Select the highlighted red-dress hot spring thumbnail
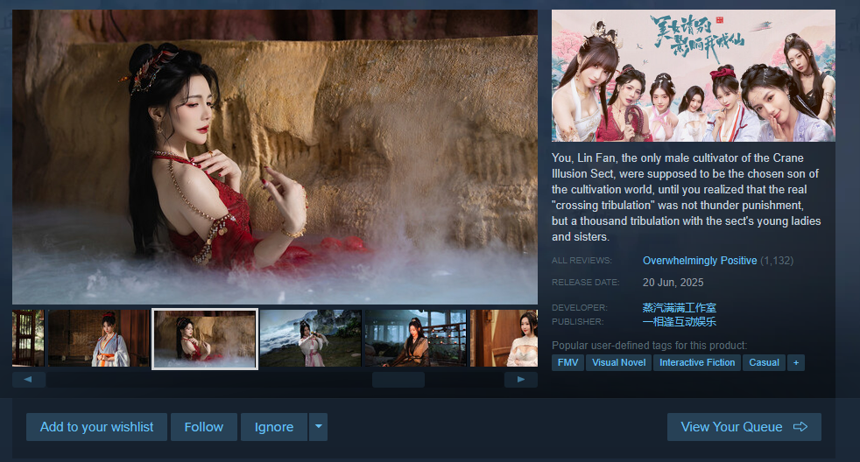Image resolution: width=860 pixels, height=462 pixels. tap(205, 339)
